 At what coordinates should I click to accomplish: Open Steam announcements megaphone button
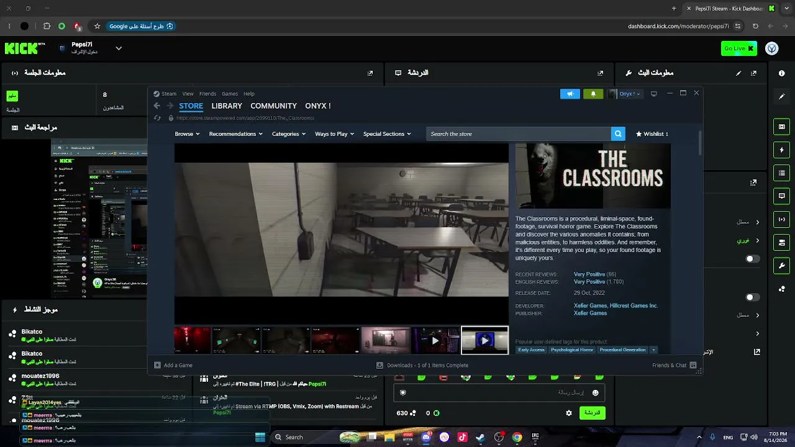pyautogui.click(x=570, y=94)
